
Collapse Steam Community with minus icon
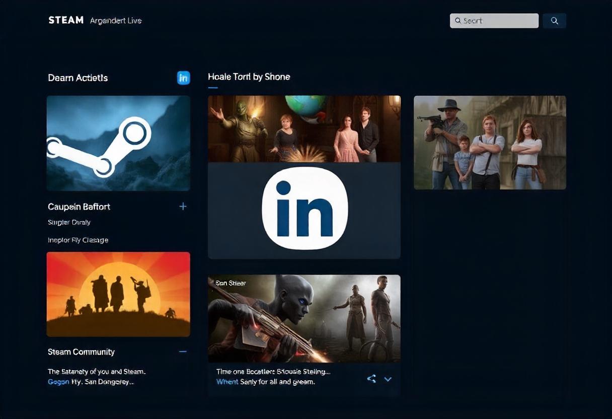pos(183,352)
